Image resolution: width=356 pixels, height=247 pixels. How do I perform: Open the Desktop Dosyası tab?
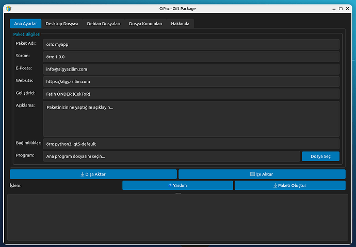(62, 24)
